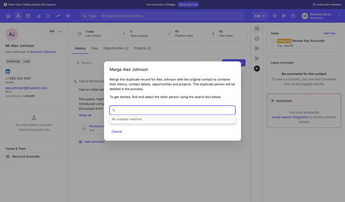345x202 pixels.
Task: Click the Lead tag
Action: [27, 61]
